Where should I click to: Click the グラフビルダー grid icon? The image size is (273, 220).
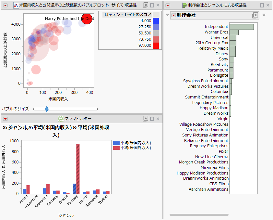(61, 119)
